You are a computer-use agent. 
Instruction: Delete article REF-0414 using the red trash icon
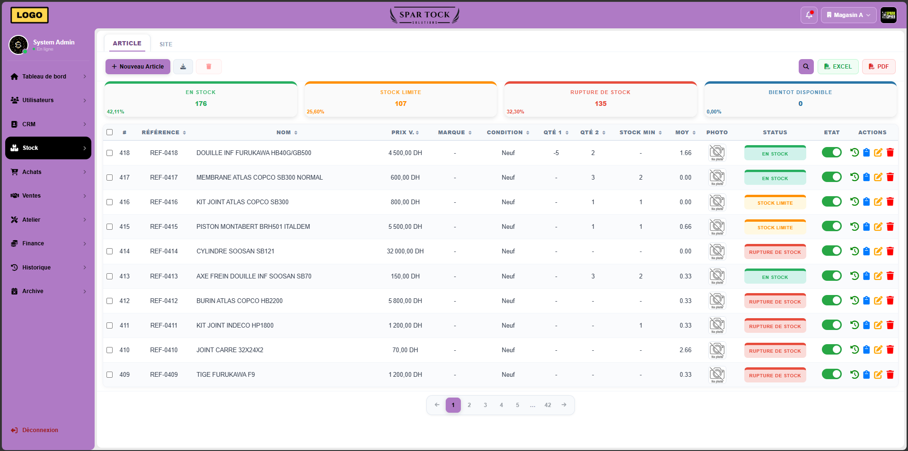pos(890,251)
